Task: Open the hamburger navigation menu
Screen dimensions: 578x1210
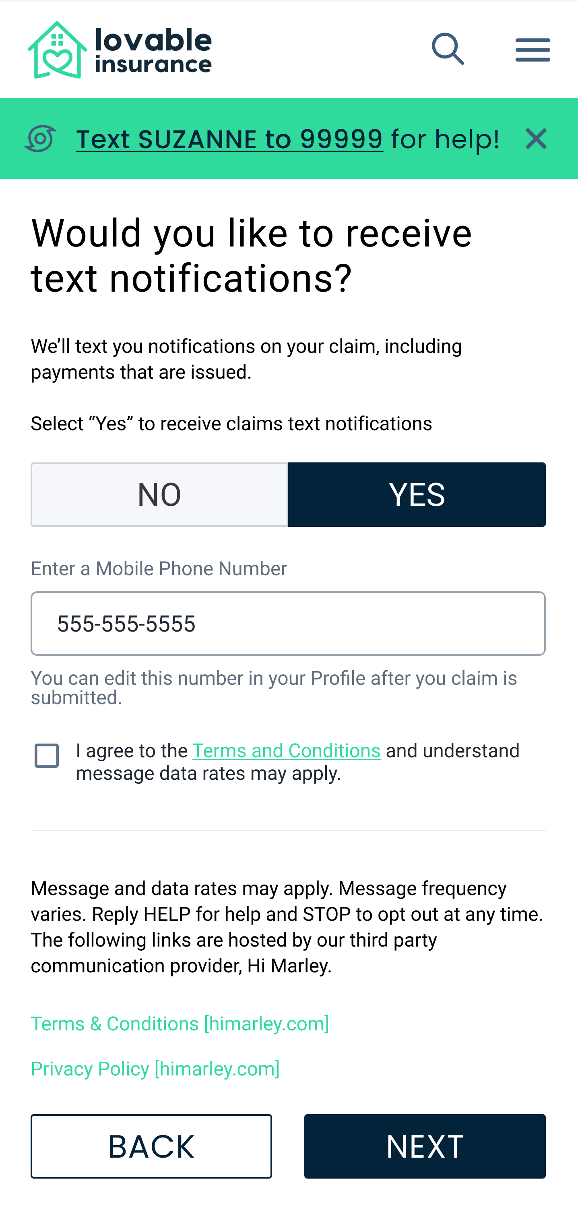Action: [533, 50]
